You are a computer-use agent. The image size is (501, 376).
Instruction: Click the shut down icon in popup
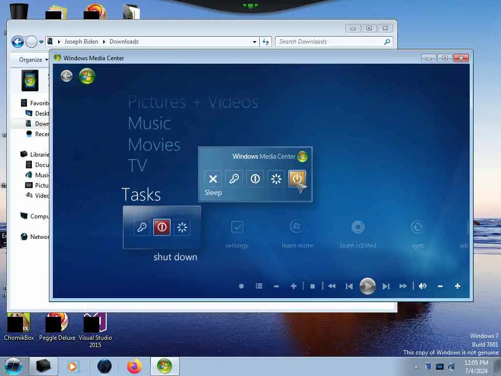pos(255,179)
